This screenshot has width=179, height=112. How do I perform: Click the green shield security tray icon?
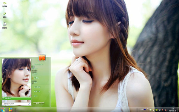[x=151, y=110]
